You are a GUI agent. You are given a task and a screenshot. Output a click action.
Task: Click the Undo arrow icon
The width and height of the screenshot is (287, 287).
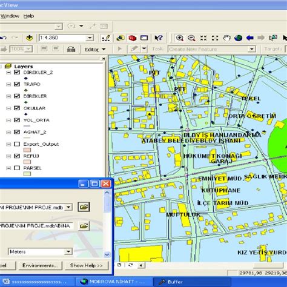click(x=3, y=38)
